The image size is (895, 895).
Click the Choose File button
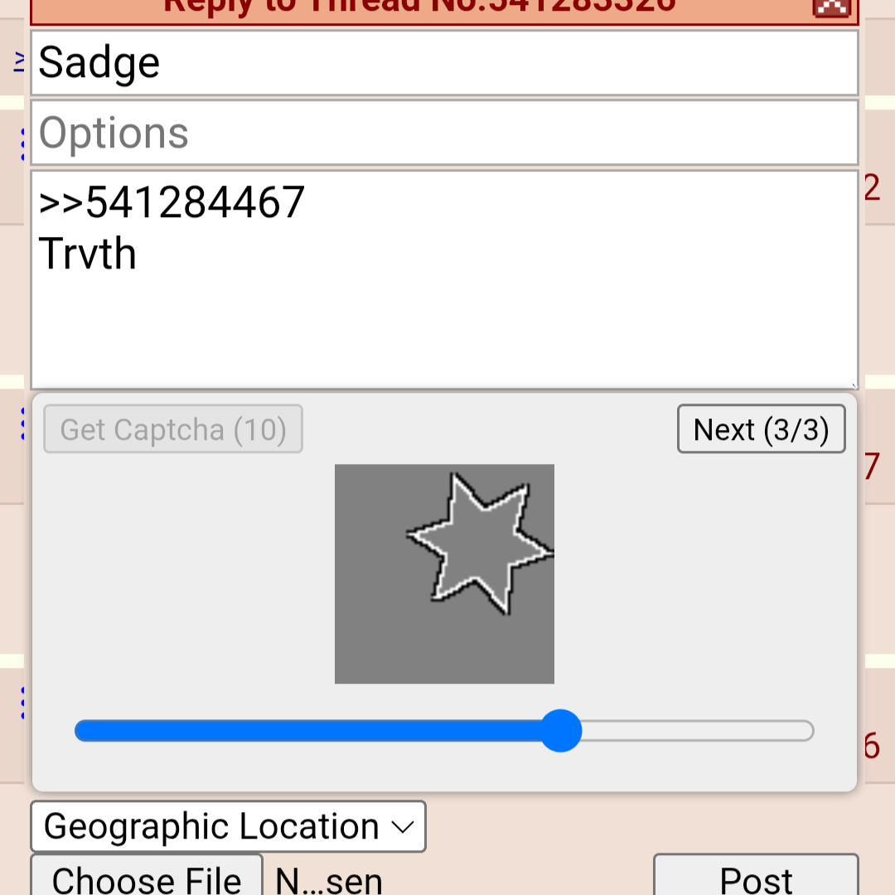147,876
